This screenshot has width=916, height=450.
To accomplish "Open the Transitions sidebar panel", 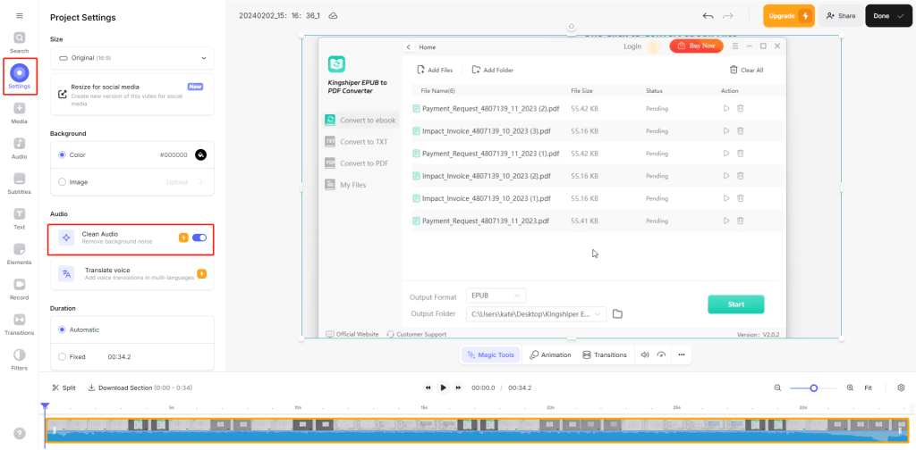I will pos(20,325).
